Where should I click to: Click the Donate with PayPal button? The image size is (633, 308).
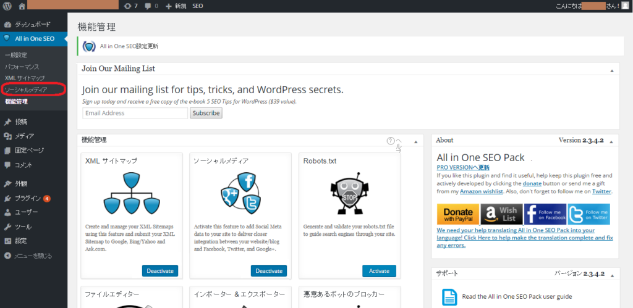point(458,214)
